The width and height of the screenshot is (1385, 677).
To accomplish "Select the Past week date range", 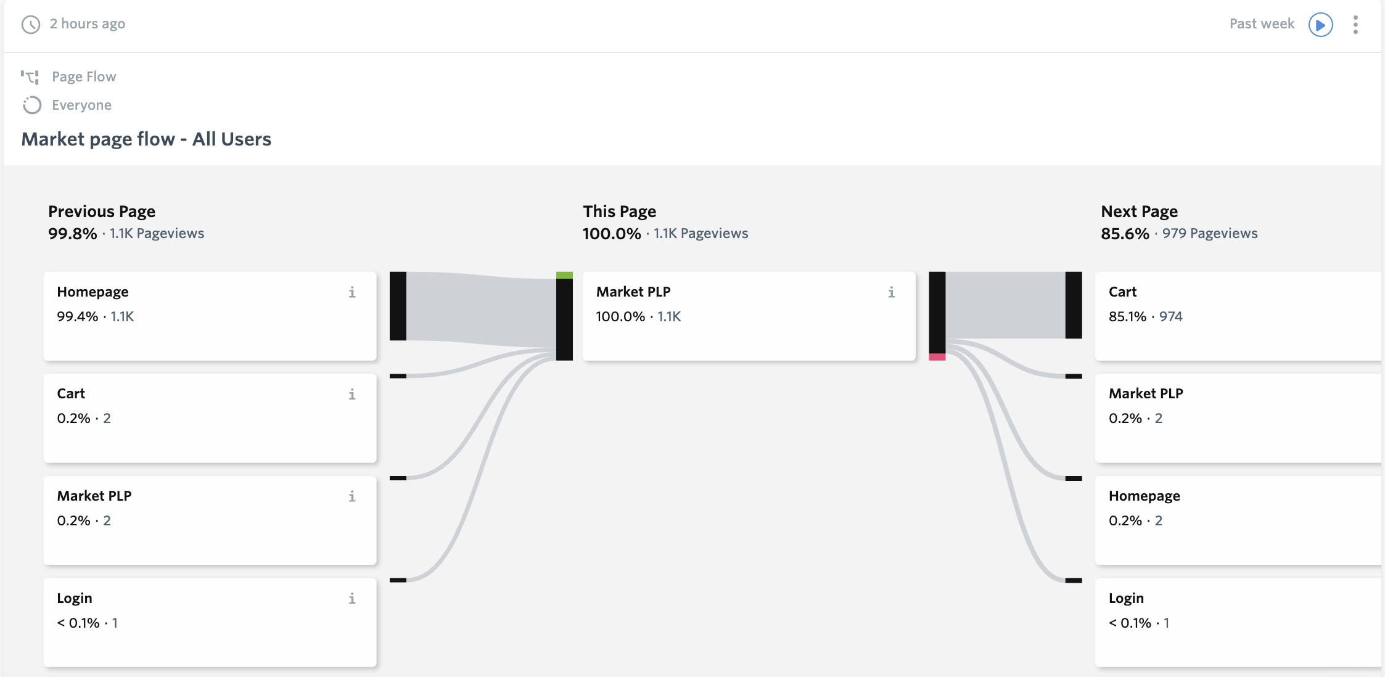I will [x=1262, y=24].
